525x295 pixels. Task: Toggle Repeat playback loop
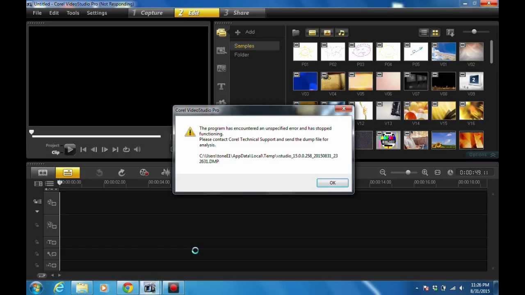click(126, 150)
